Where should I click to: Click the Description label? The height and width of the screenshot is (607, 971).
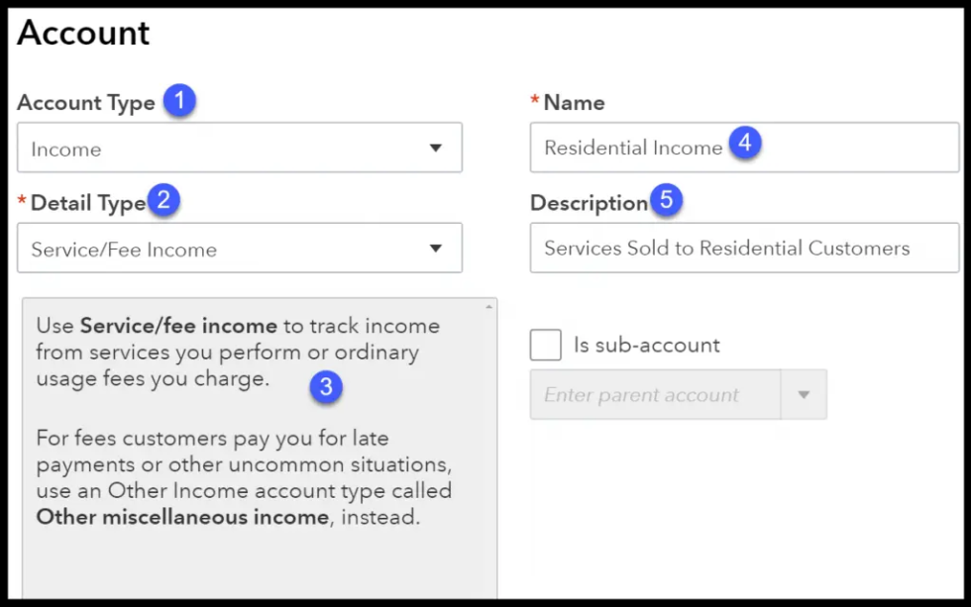[x=589, y=203]
